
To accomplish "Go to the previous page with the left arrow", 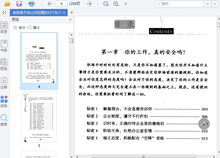I will click(50, 4).
